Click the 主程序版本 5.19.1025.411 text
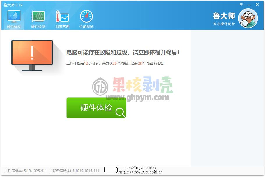Screen dimensions: 265x177 click(x=26, y=171)
